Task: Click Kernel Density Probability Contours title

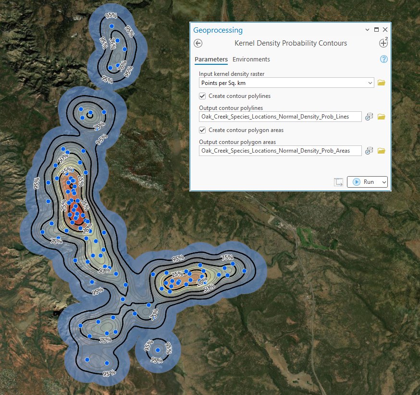Action: (291, 43)
